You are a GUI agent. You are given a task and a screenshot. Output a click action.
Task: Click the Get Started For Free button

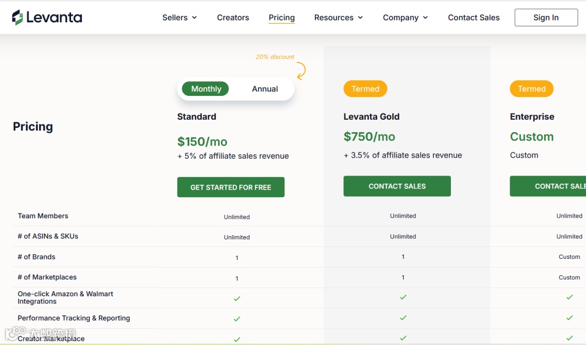coord(231,187)
